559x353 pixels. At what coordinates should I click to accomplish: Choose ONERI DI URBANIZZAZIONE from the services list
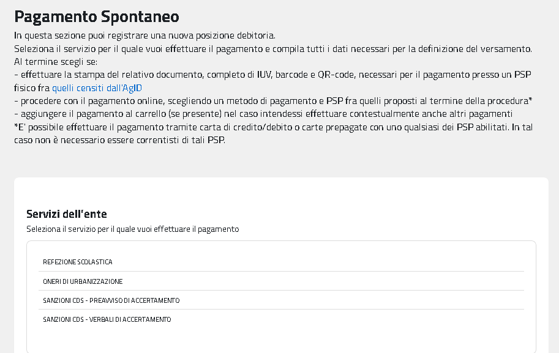[82, 281]
